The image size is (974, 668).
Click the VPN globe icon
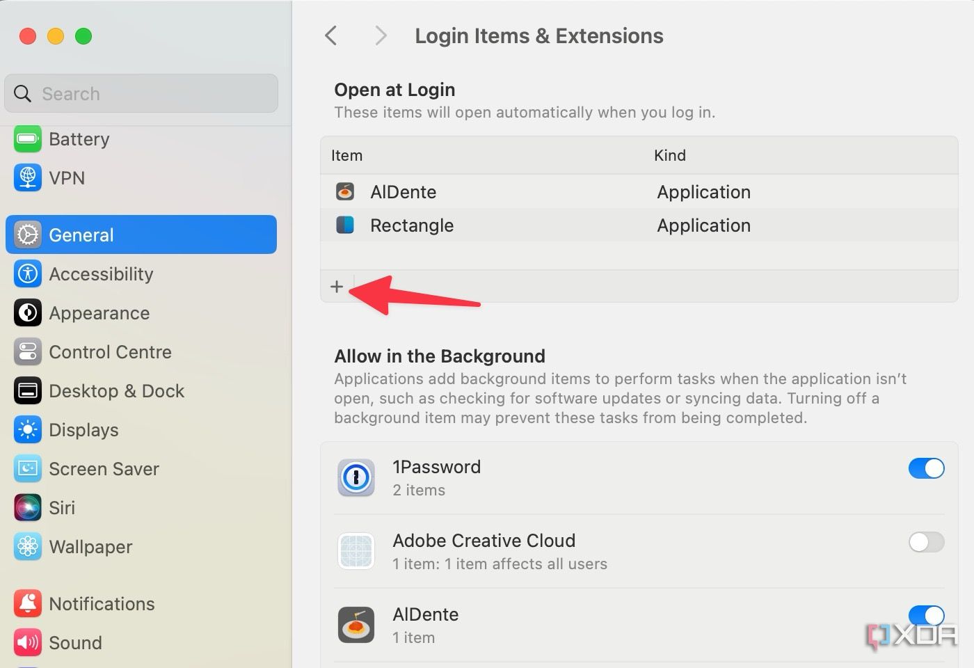click(x=28, y=178)
